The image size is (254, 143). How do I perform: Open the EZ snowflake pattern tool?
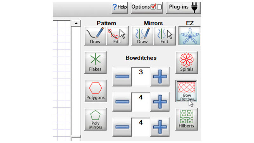(x=189, y=36)
